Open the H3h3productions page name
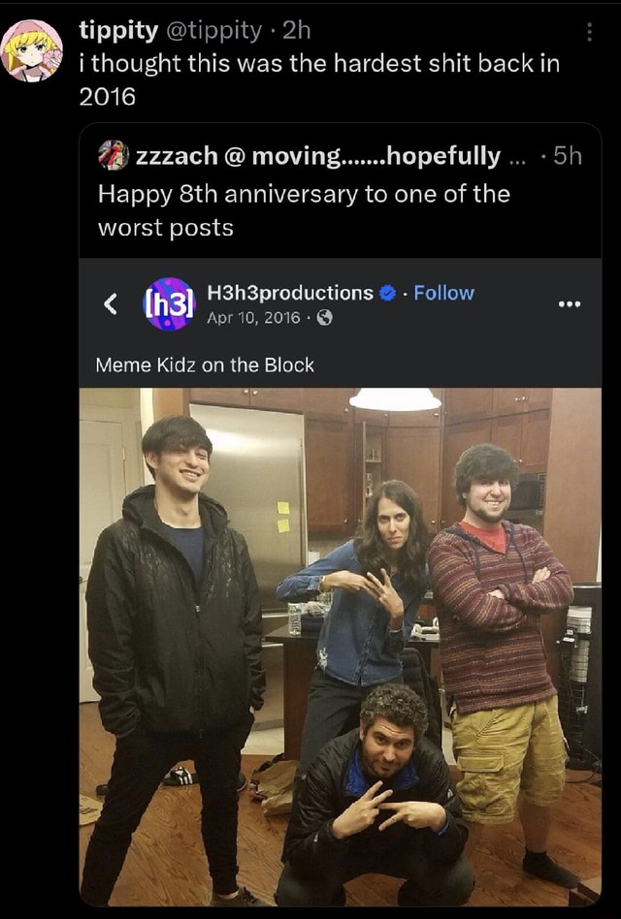621x919 pixels. click(290, 293)
